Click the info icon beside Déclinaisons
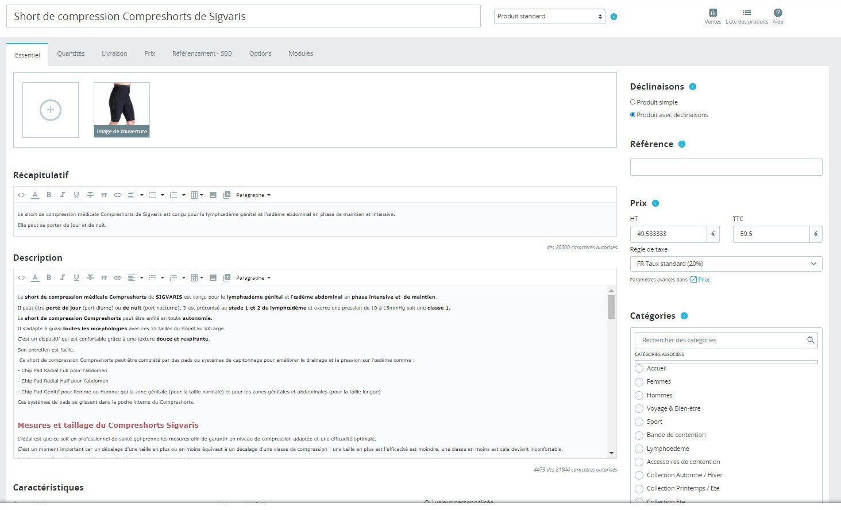Image resolution: width=841 pixels, height=510 pixels. point(693,87)
